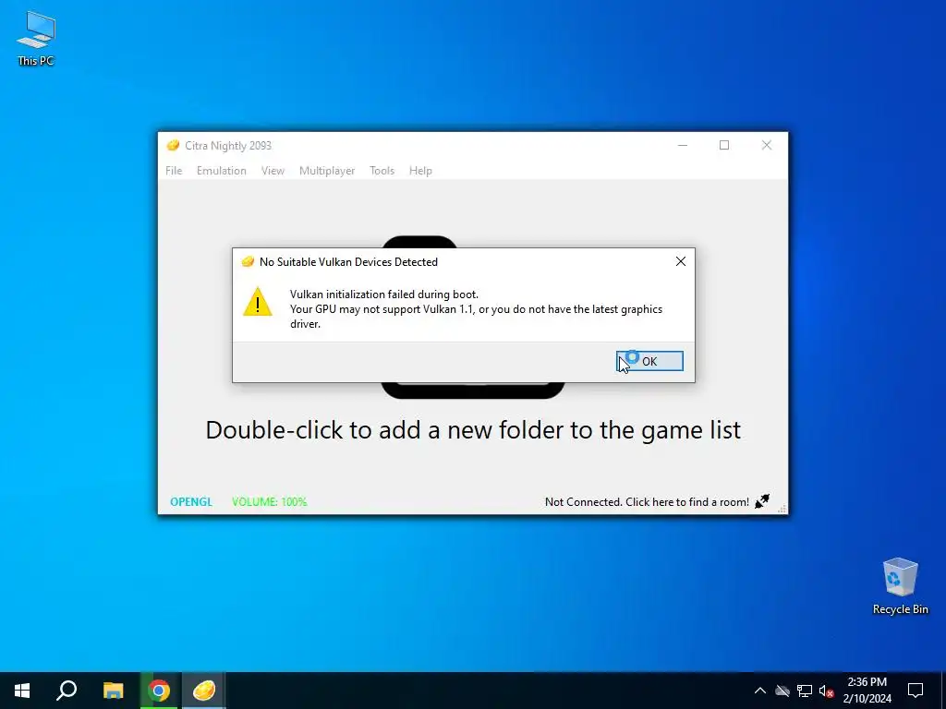Open the File menu in Citra
Image resolution: width=946 pixels, height=709 pixels.
click(174, 171)
